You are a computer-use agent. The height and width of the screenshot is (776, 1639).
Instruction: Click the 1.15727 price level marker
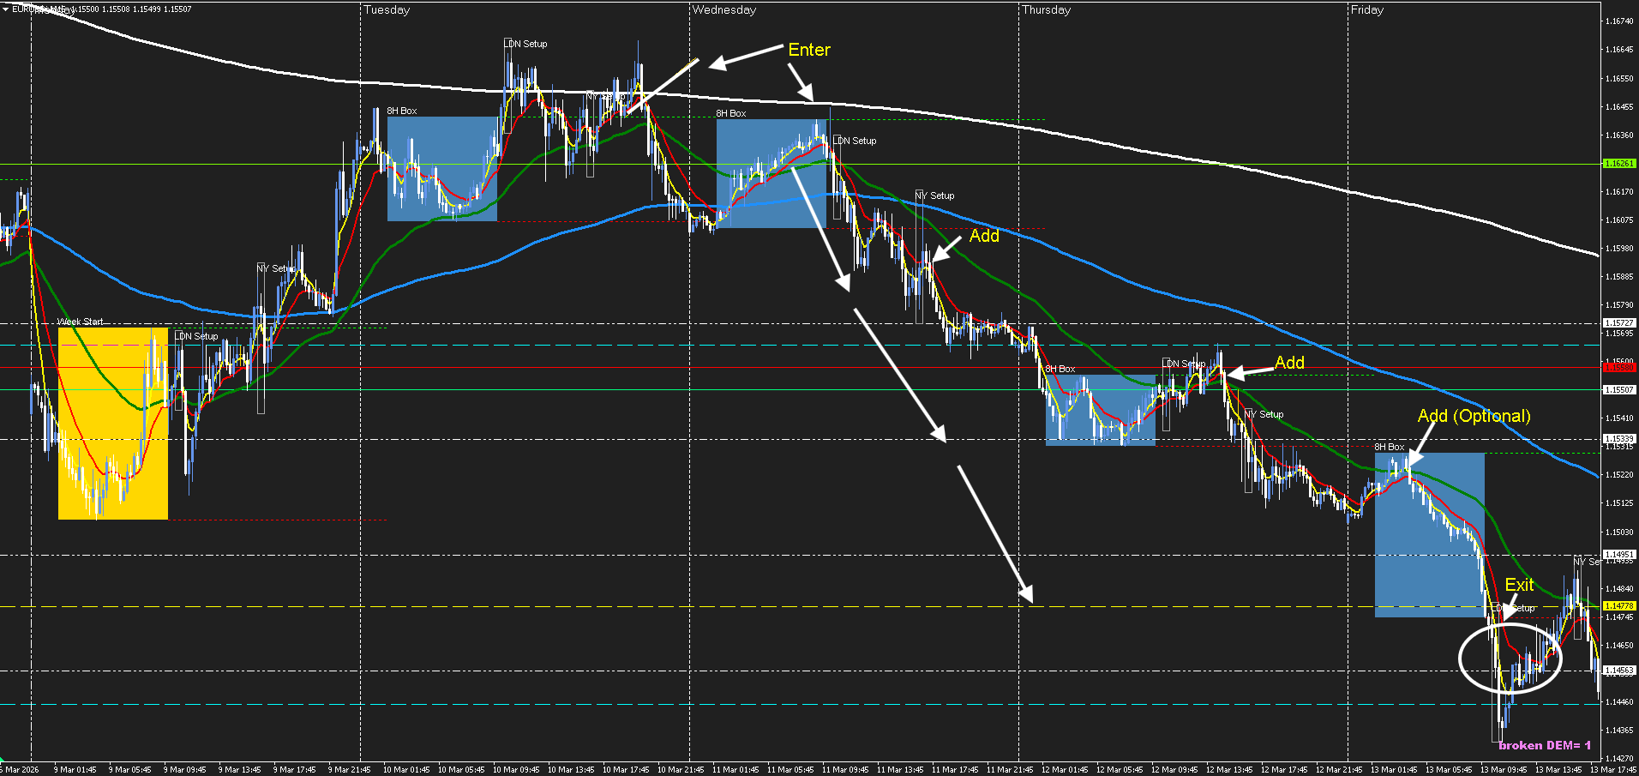(1618, 323)
